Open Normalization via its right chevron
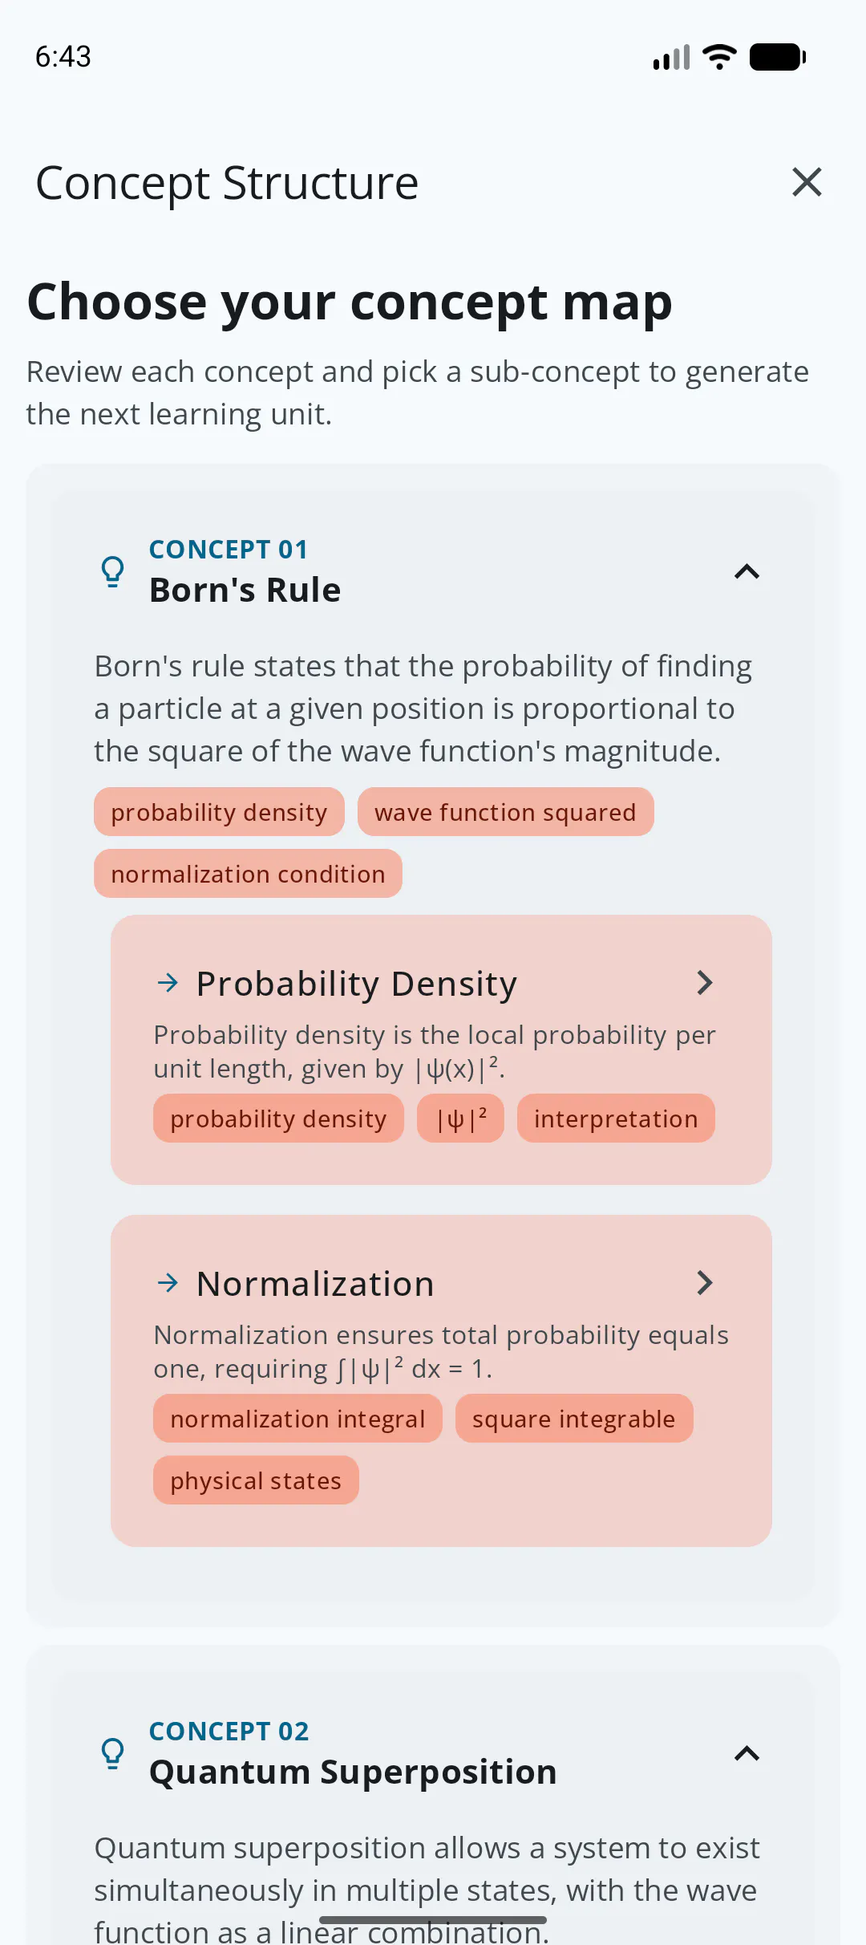The width and height of the screenshot is (866, 1945). coord(705,1283)
